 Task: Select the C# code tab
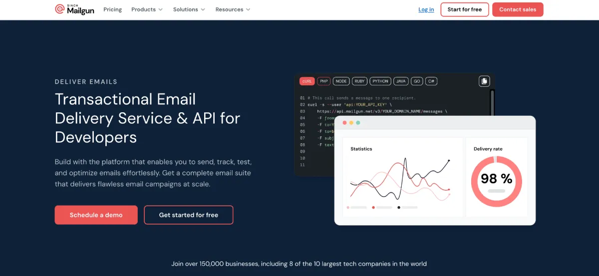pyautogui.click(x=431, y=81)
